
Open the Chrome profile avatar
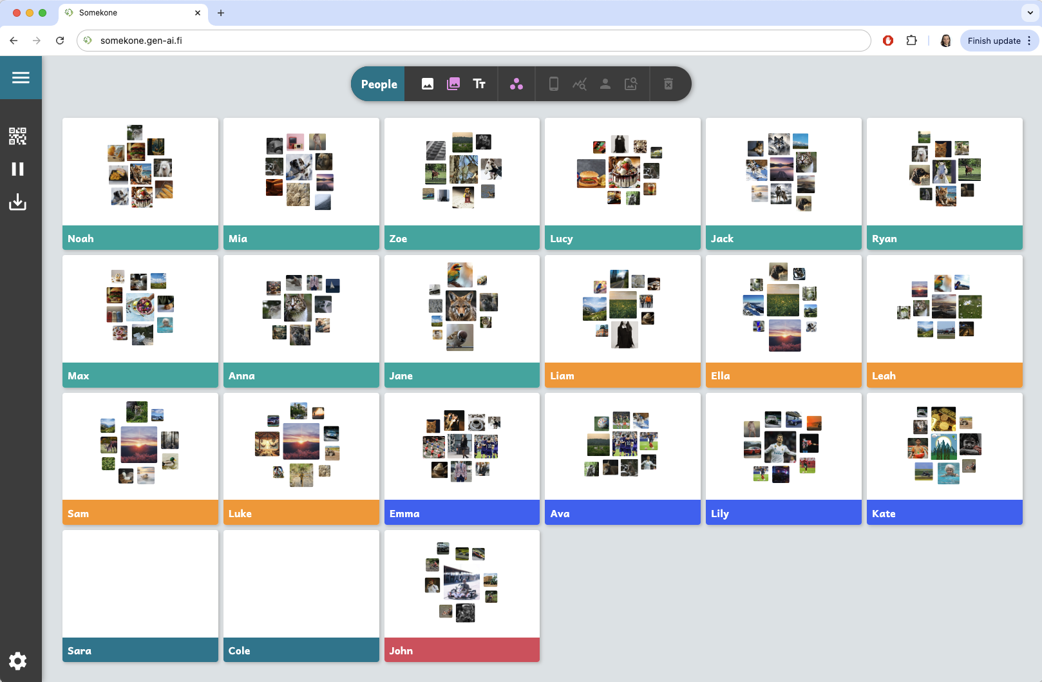945,41
